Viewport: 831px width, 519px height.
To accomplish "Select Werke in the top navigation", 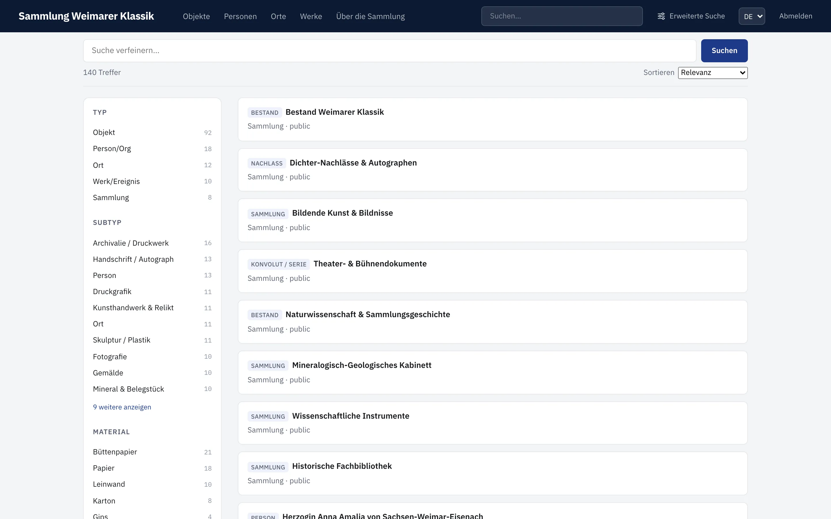I will click(x=311, y=16).
